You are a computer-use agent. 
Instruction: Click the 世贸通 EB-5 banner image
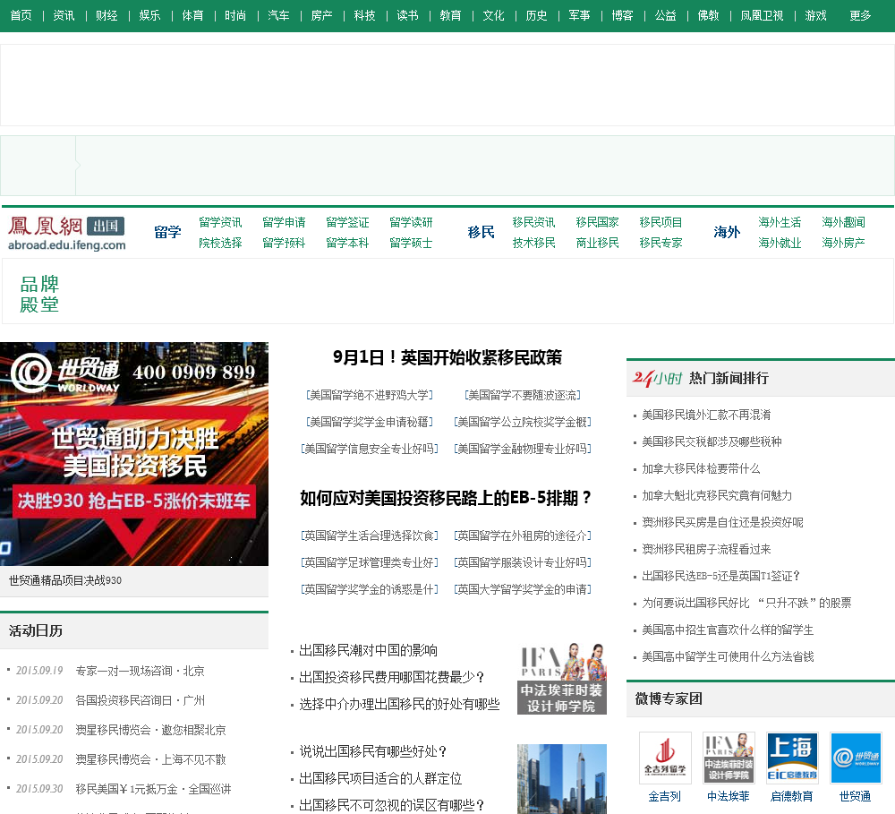coord(134,453)
